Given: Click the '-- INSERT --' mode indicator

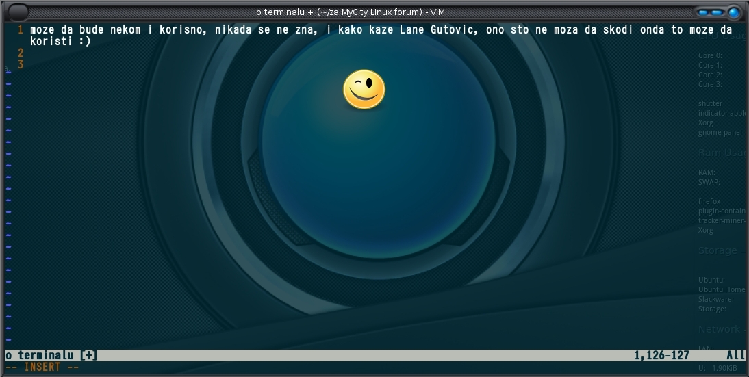Looking at the screenshot, I should point(42,367).
